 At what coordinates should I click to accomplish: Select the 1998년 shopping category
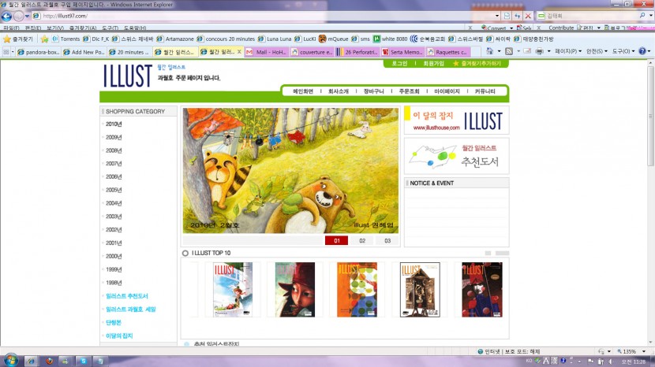pos(114,283)
